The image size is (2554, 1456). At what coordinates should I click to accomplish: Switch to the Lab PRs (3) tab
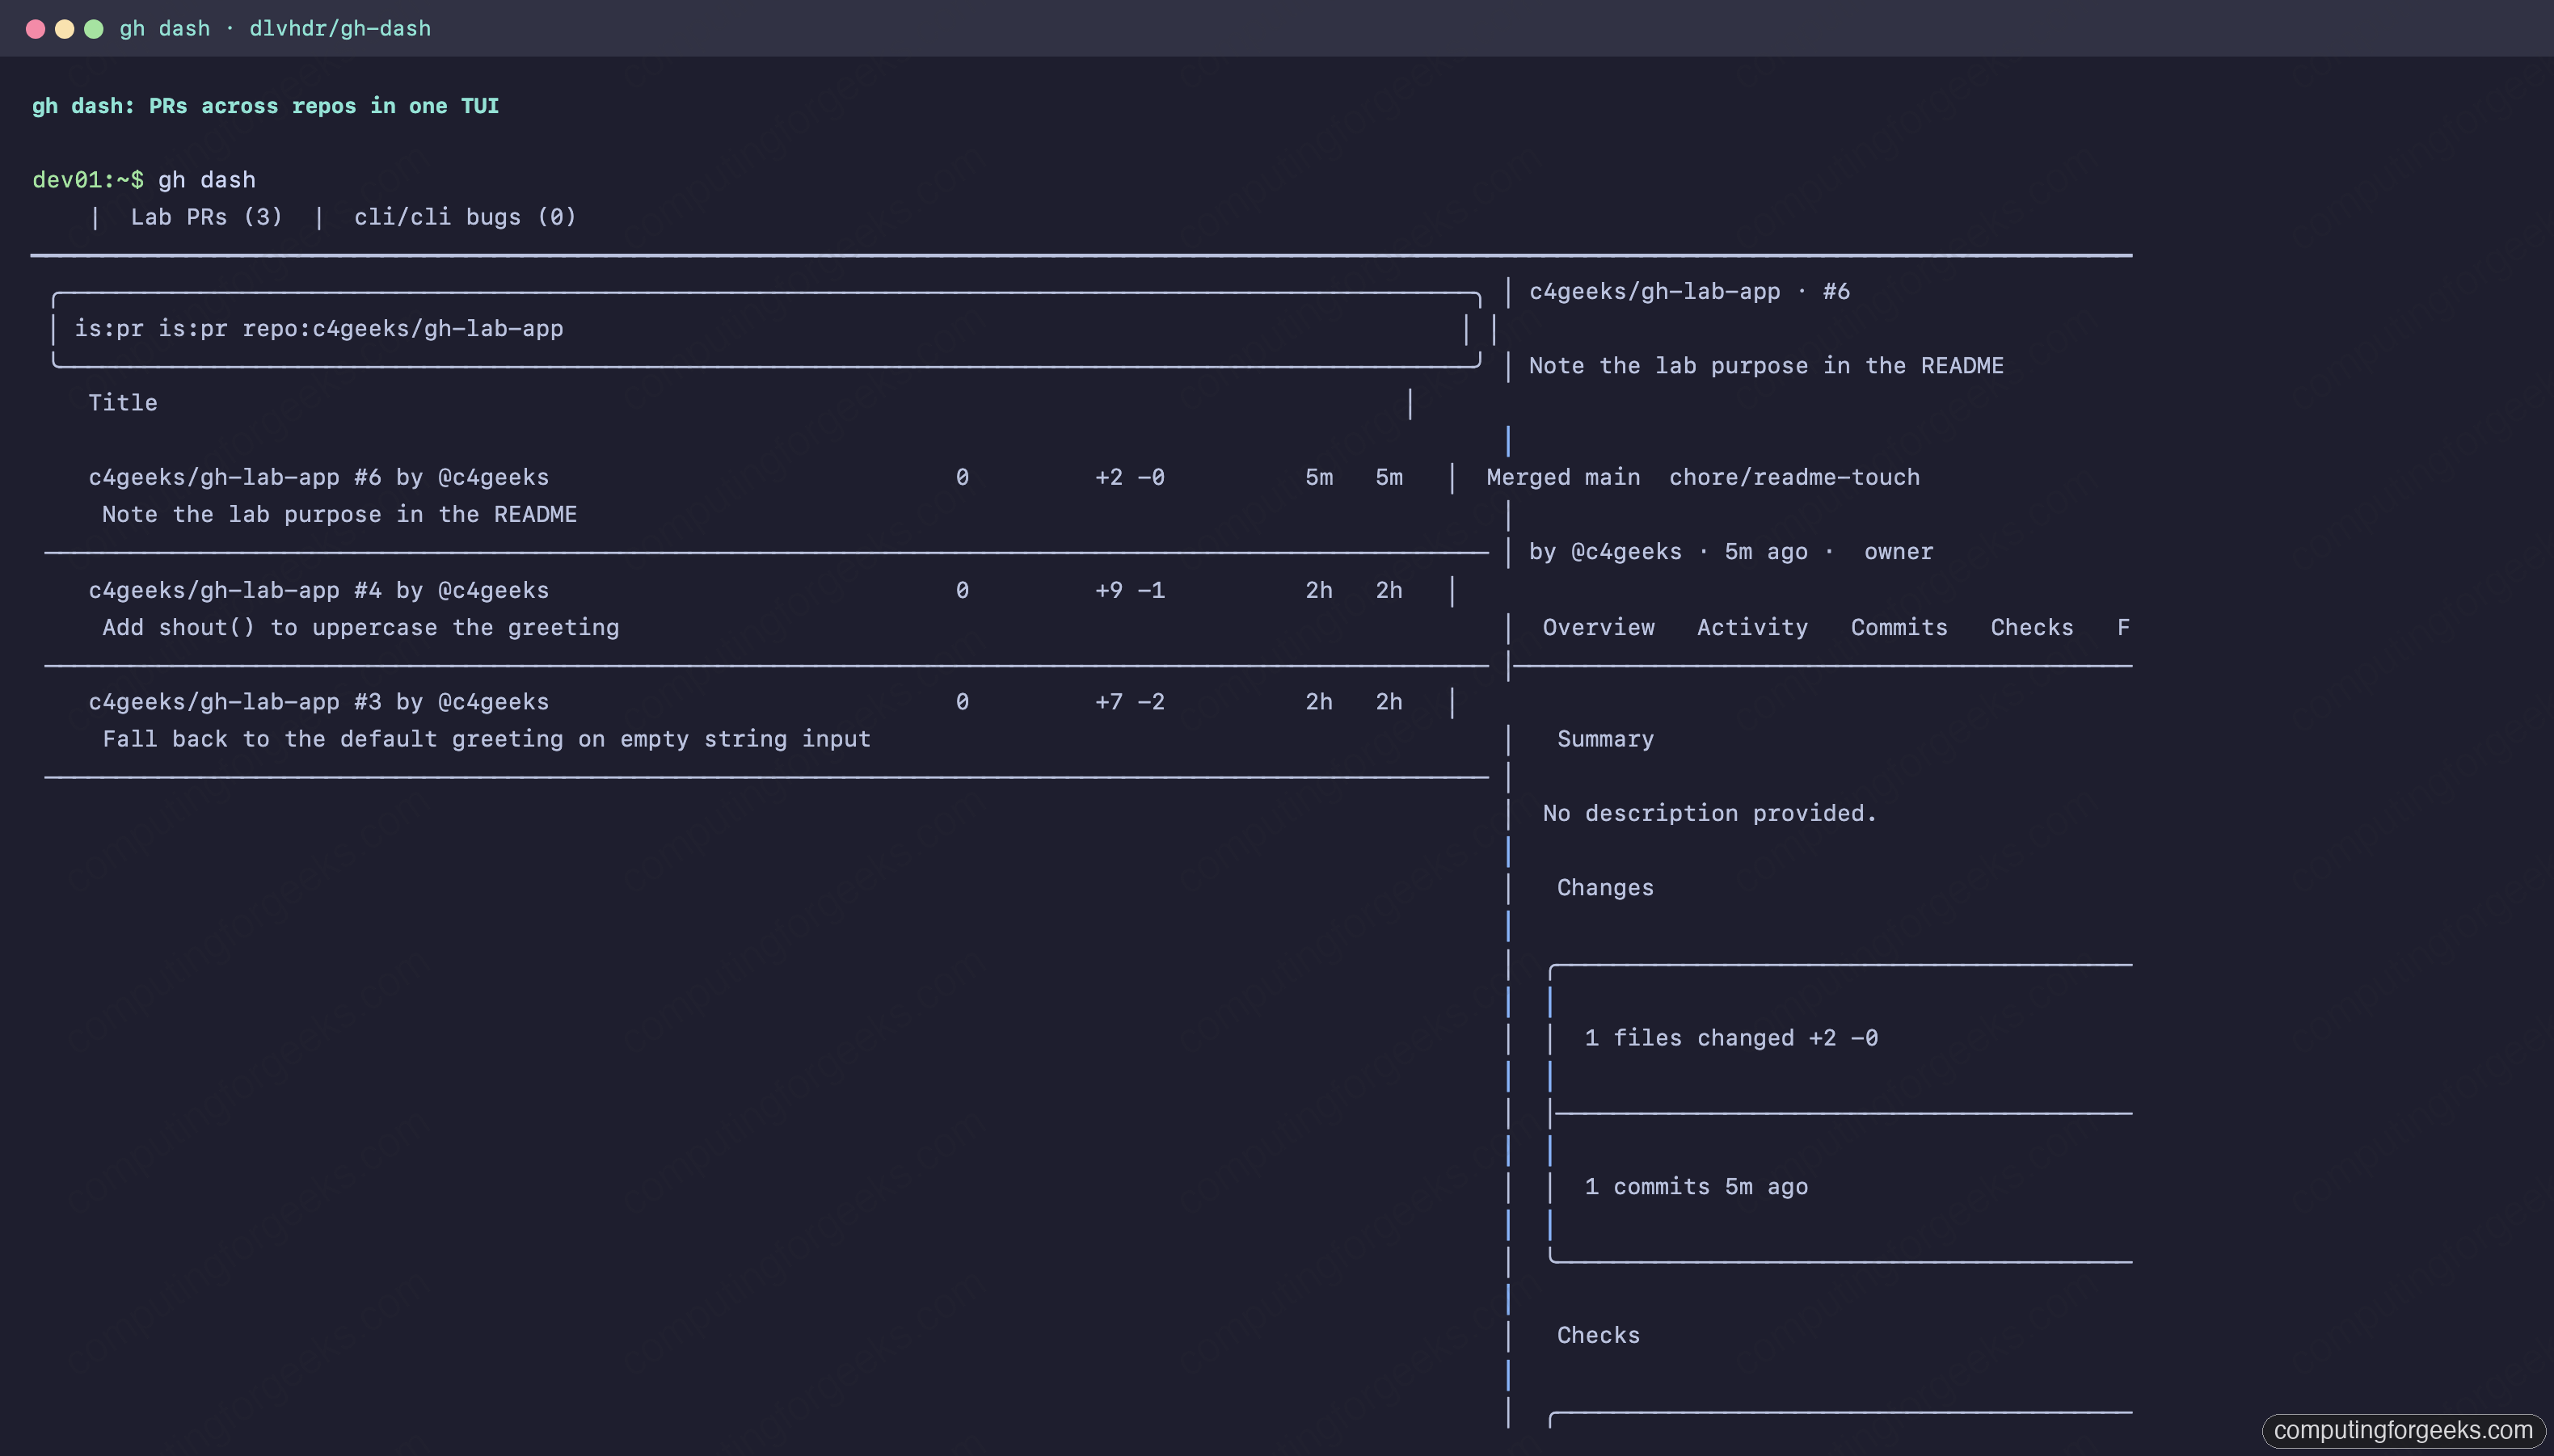(x=207, y=217)
